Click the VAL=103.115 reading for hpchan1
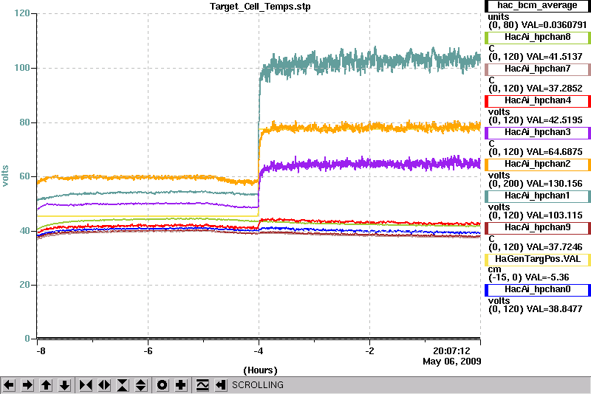The height and width of the screenshot is (394, 591). (x=555, y=215)
